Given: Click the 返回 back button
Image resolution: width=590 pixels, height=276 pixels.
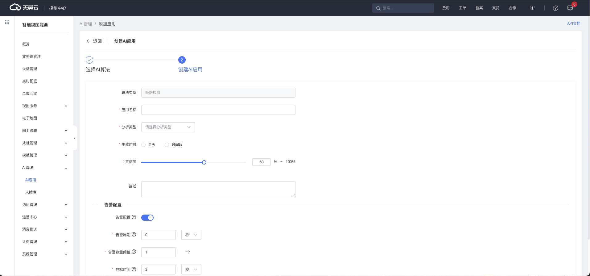Looking at the screenshot, I should (94, 41).
